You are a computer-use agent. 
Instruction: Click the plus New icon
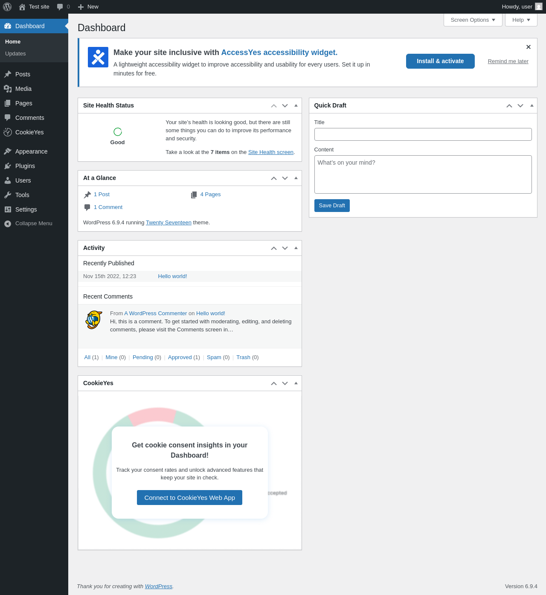point(81,7)
